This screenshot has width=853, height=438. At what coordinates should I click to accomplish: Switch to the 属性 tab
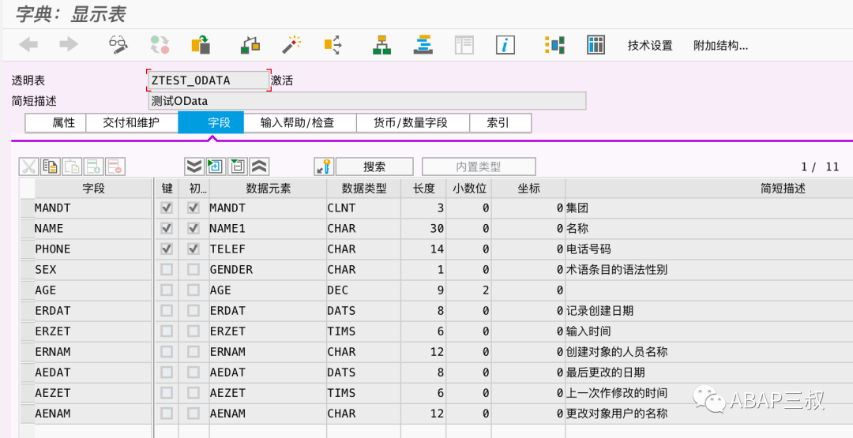[56, 123]
